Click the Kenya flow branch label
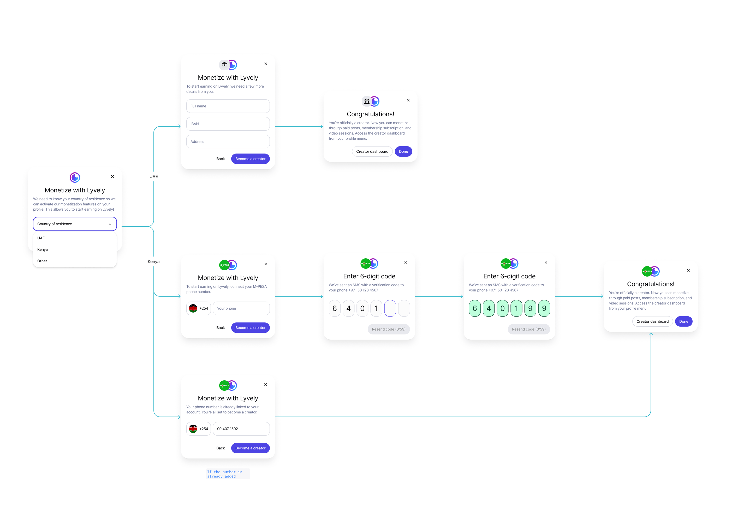This screenshot has height=513, width=738. click(154, 262)
